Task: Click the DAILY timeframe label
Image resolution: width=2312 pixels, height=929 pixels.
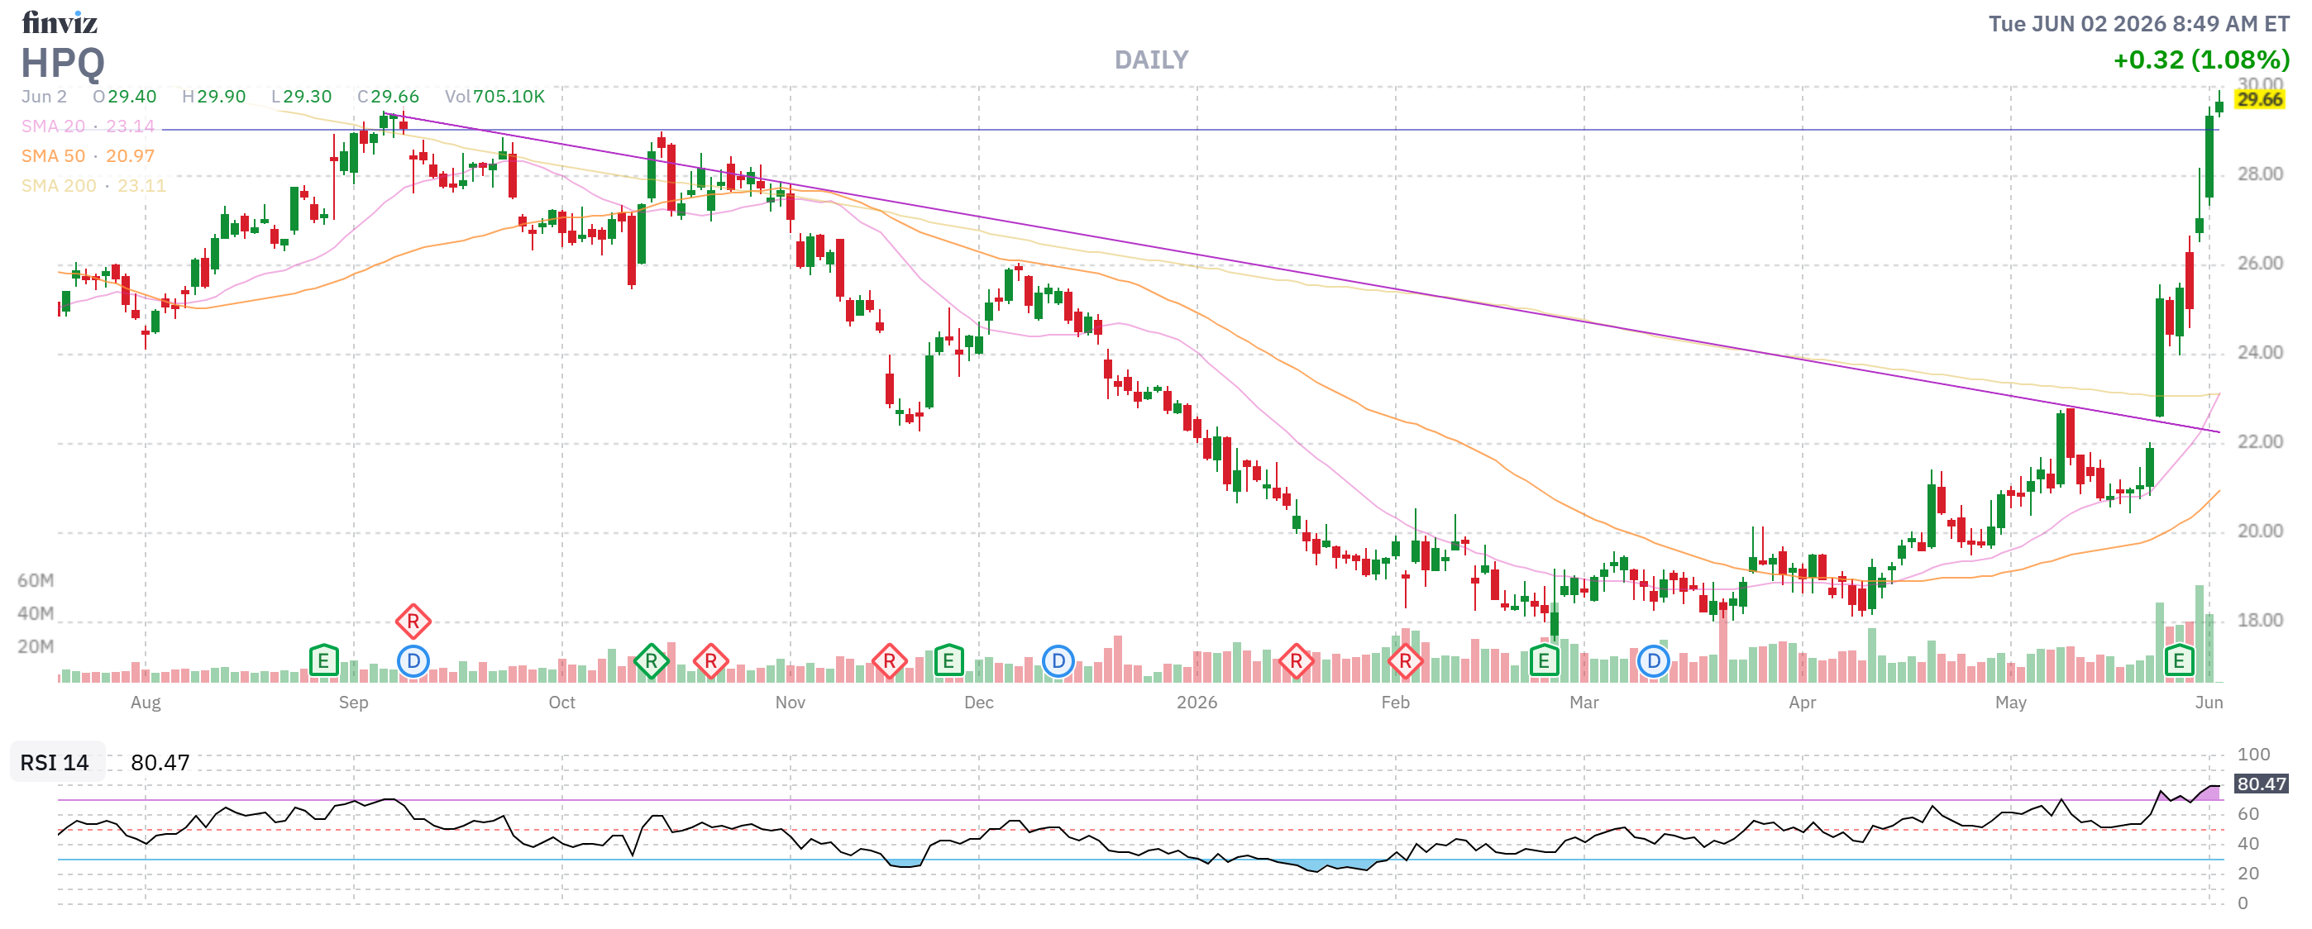Action: coord(1152,60)
